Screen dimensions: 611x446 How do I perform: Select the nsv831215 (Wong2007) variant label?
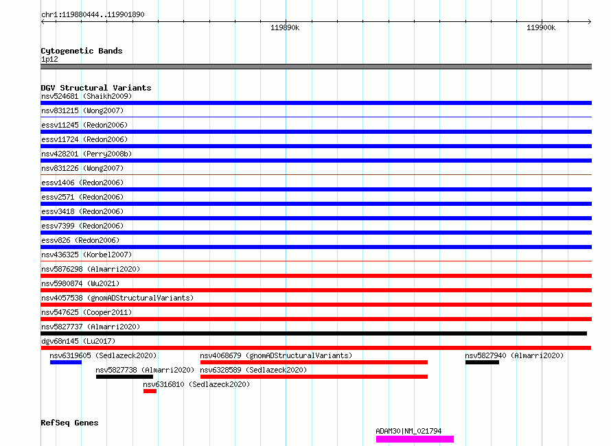[82, 110]
